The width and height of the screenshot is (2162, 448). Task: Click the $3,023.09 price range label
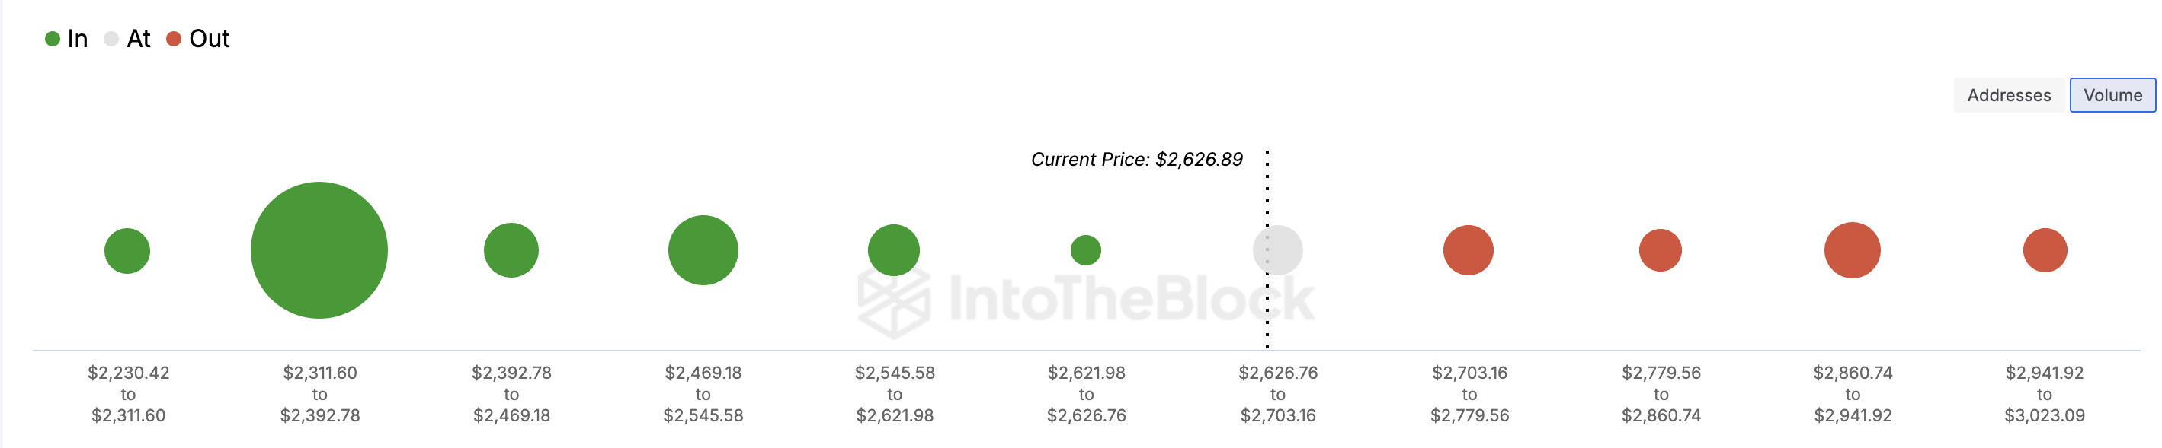point(2045,414)
